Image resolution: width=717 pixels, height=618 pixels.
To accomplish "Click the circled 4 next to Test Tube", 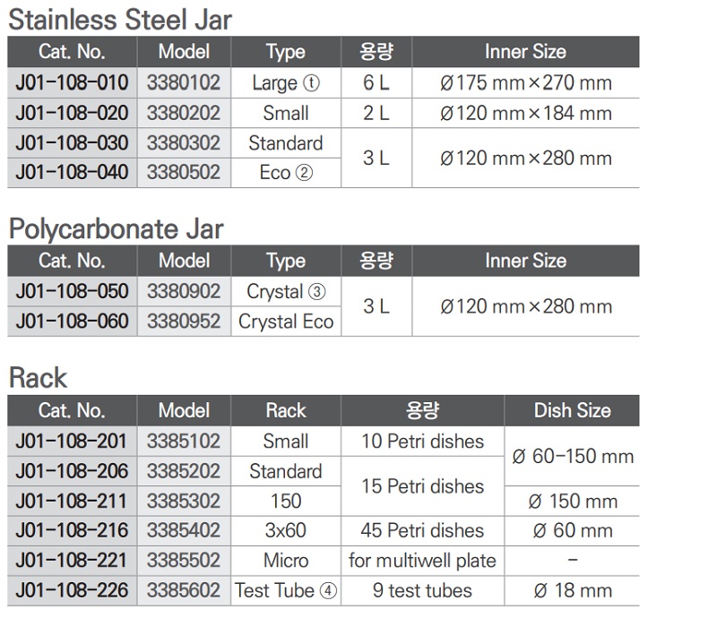I will click(329, 590).
